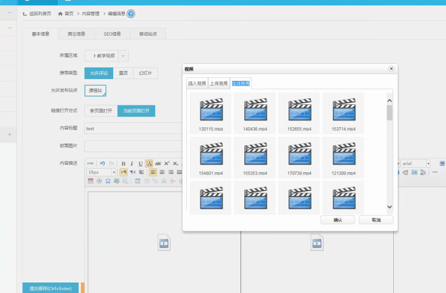446x293 pixels.
Task: Close the 视频 dialog with the X
Action: tap(391, 69)
